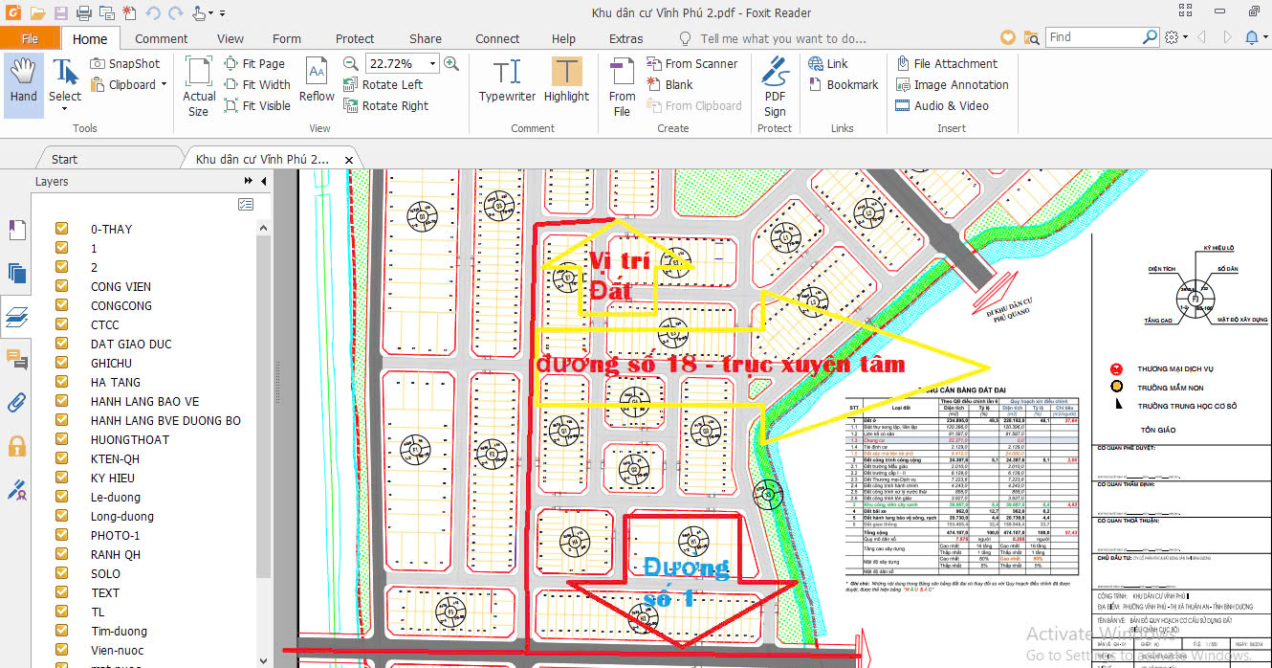Open the File menu

click(30, 38)
